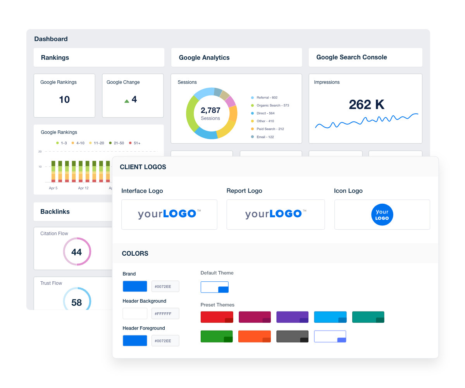Click the Email - 122 legend entry

[x=262, y=137]
